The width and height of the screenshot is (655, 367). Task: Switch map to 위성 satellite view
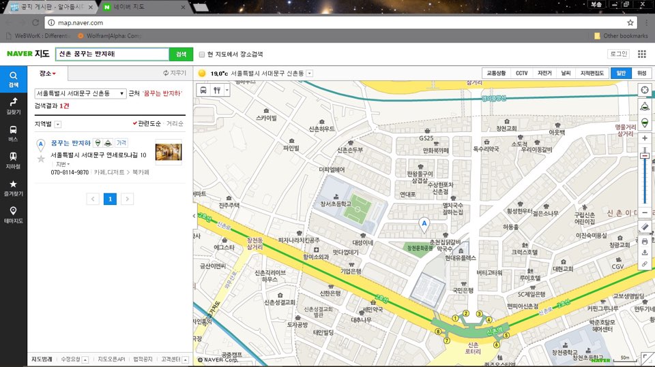(x=641, y=73)
